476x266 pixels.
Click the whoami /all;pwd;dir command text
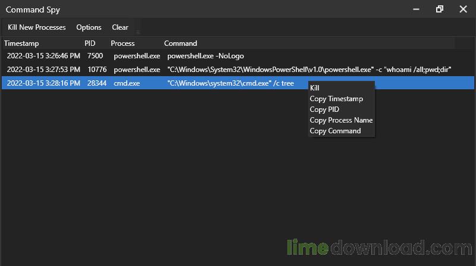[x=309, y=70]
